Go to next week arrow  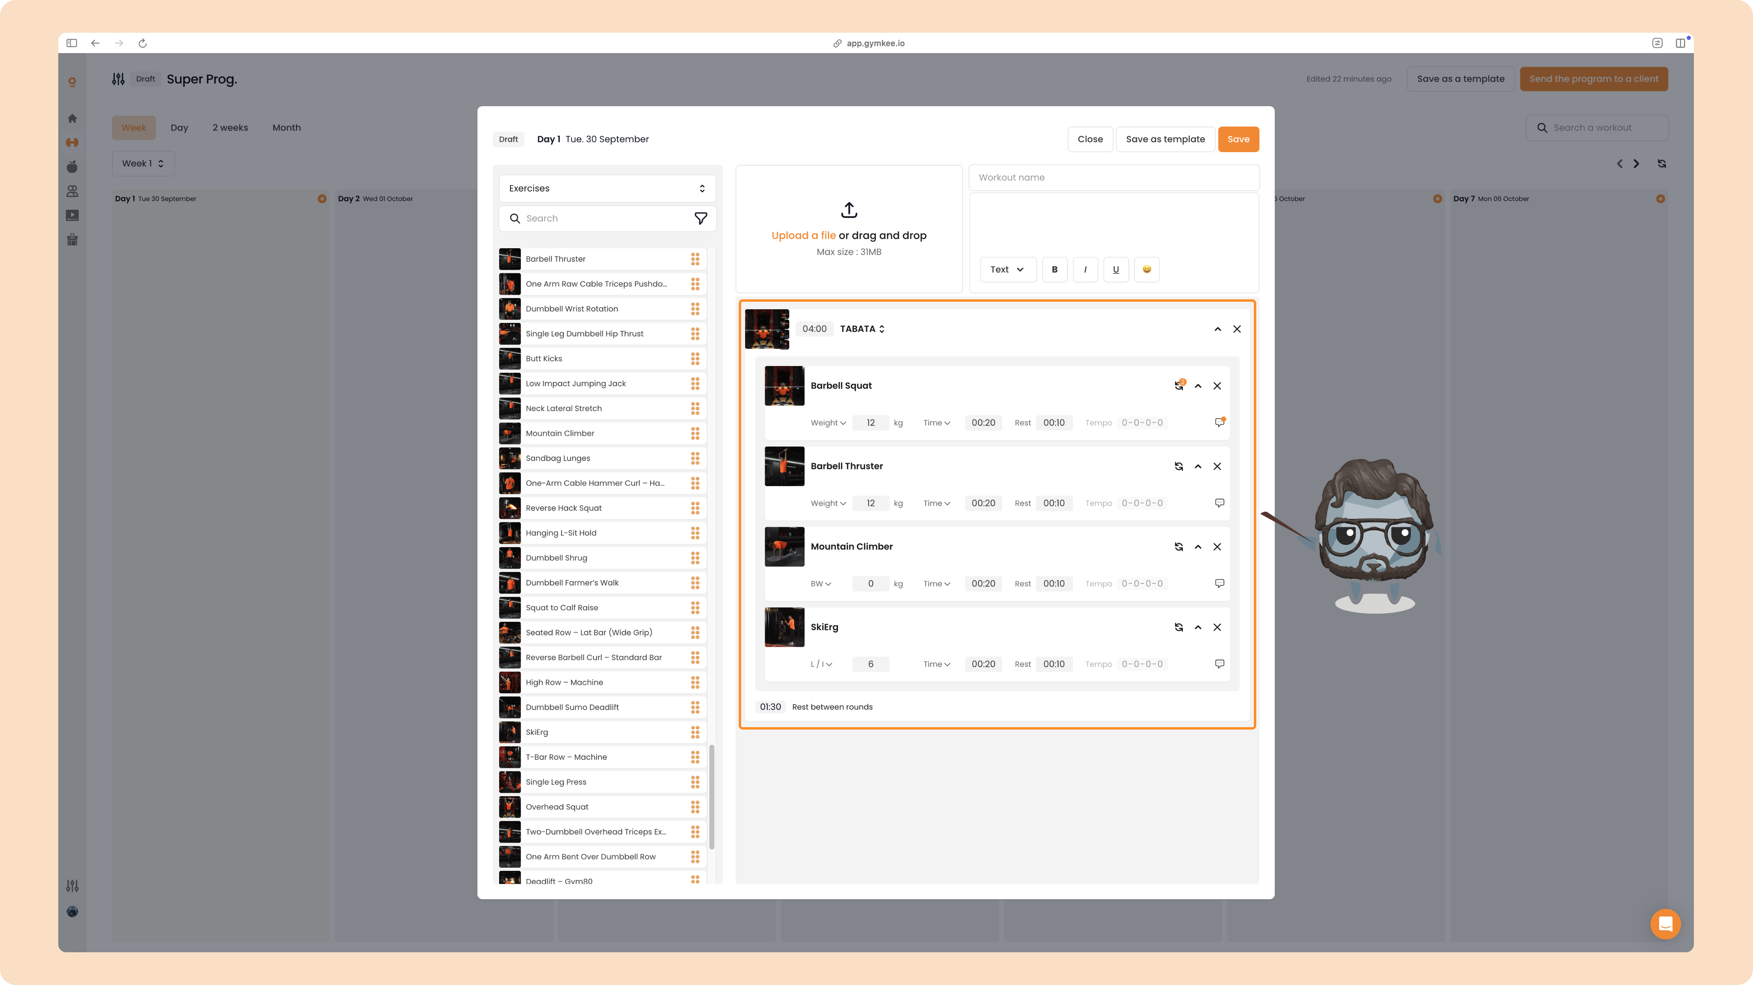(x=1637, y=164)
